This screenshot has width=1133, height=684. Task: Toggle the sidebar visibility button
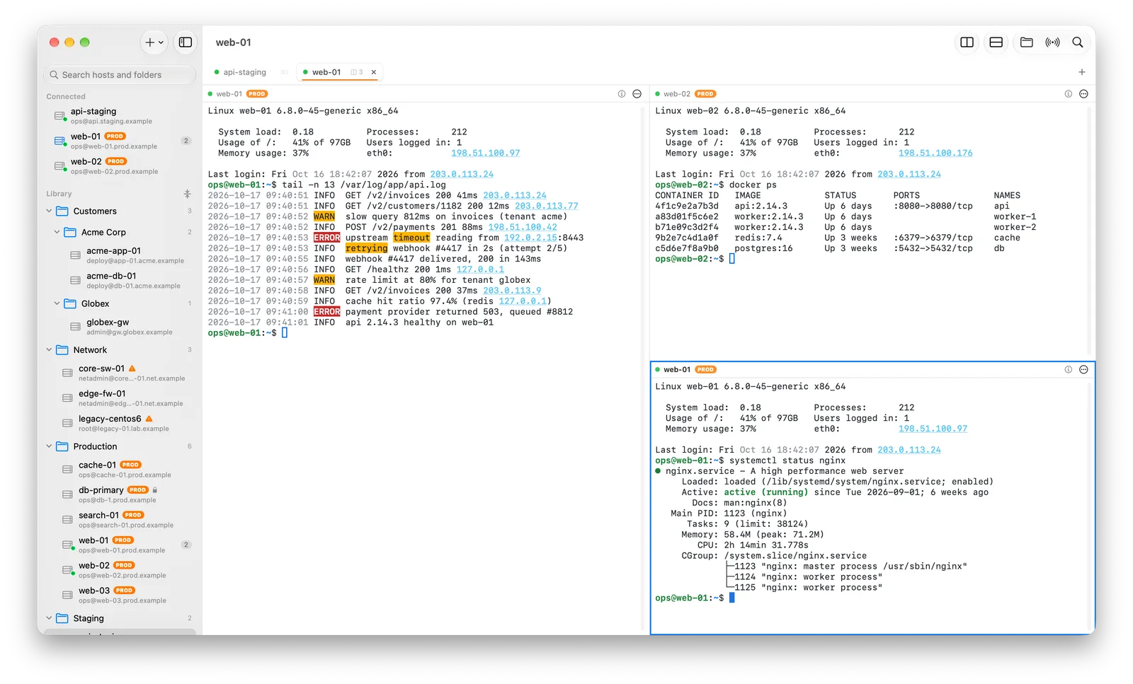(186, 42)
